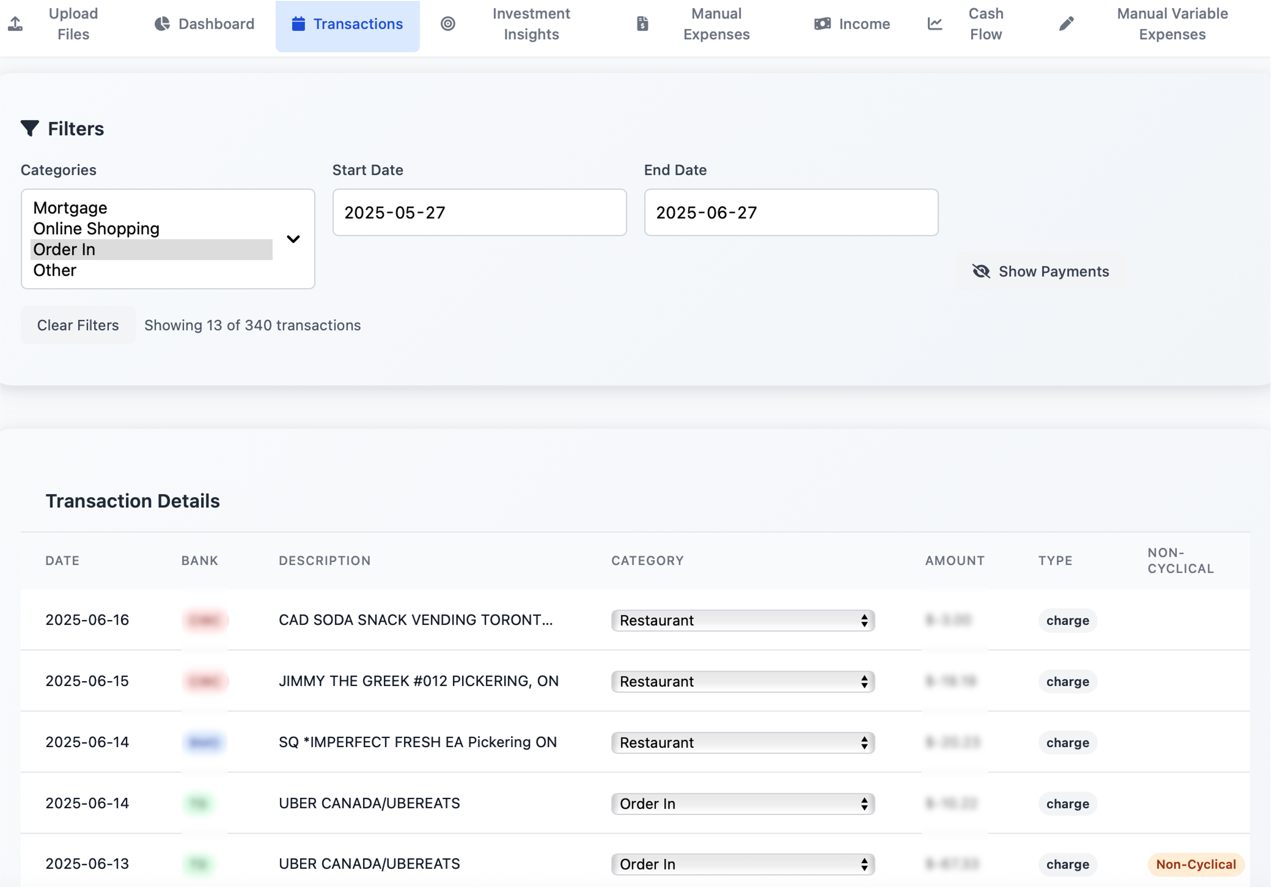Select 'Online Shopping' category option

tap(96, 229)
